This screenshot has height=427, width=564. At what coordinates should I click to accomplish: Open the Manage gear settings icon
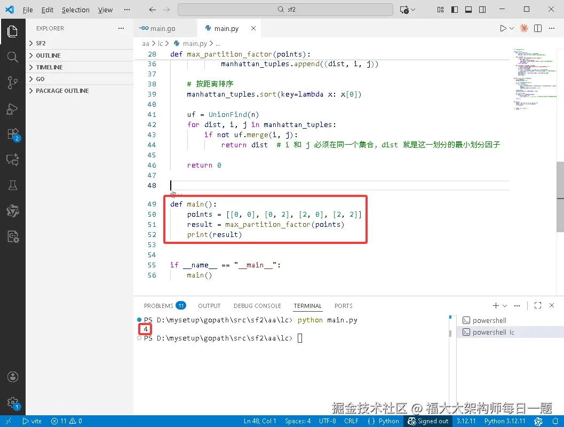pos(13,402)
